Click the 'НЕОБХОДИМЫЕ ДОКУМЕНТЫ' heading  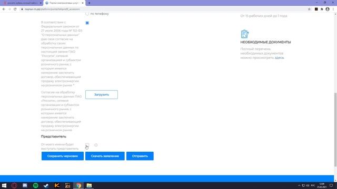[265, 42]
